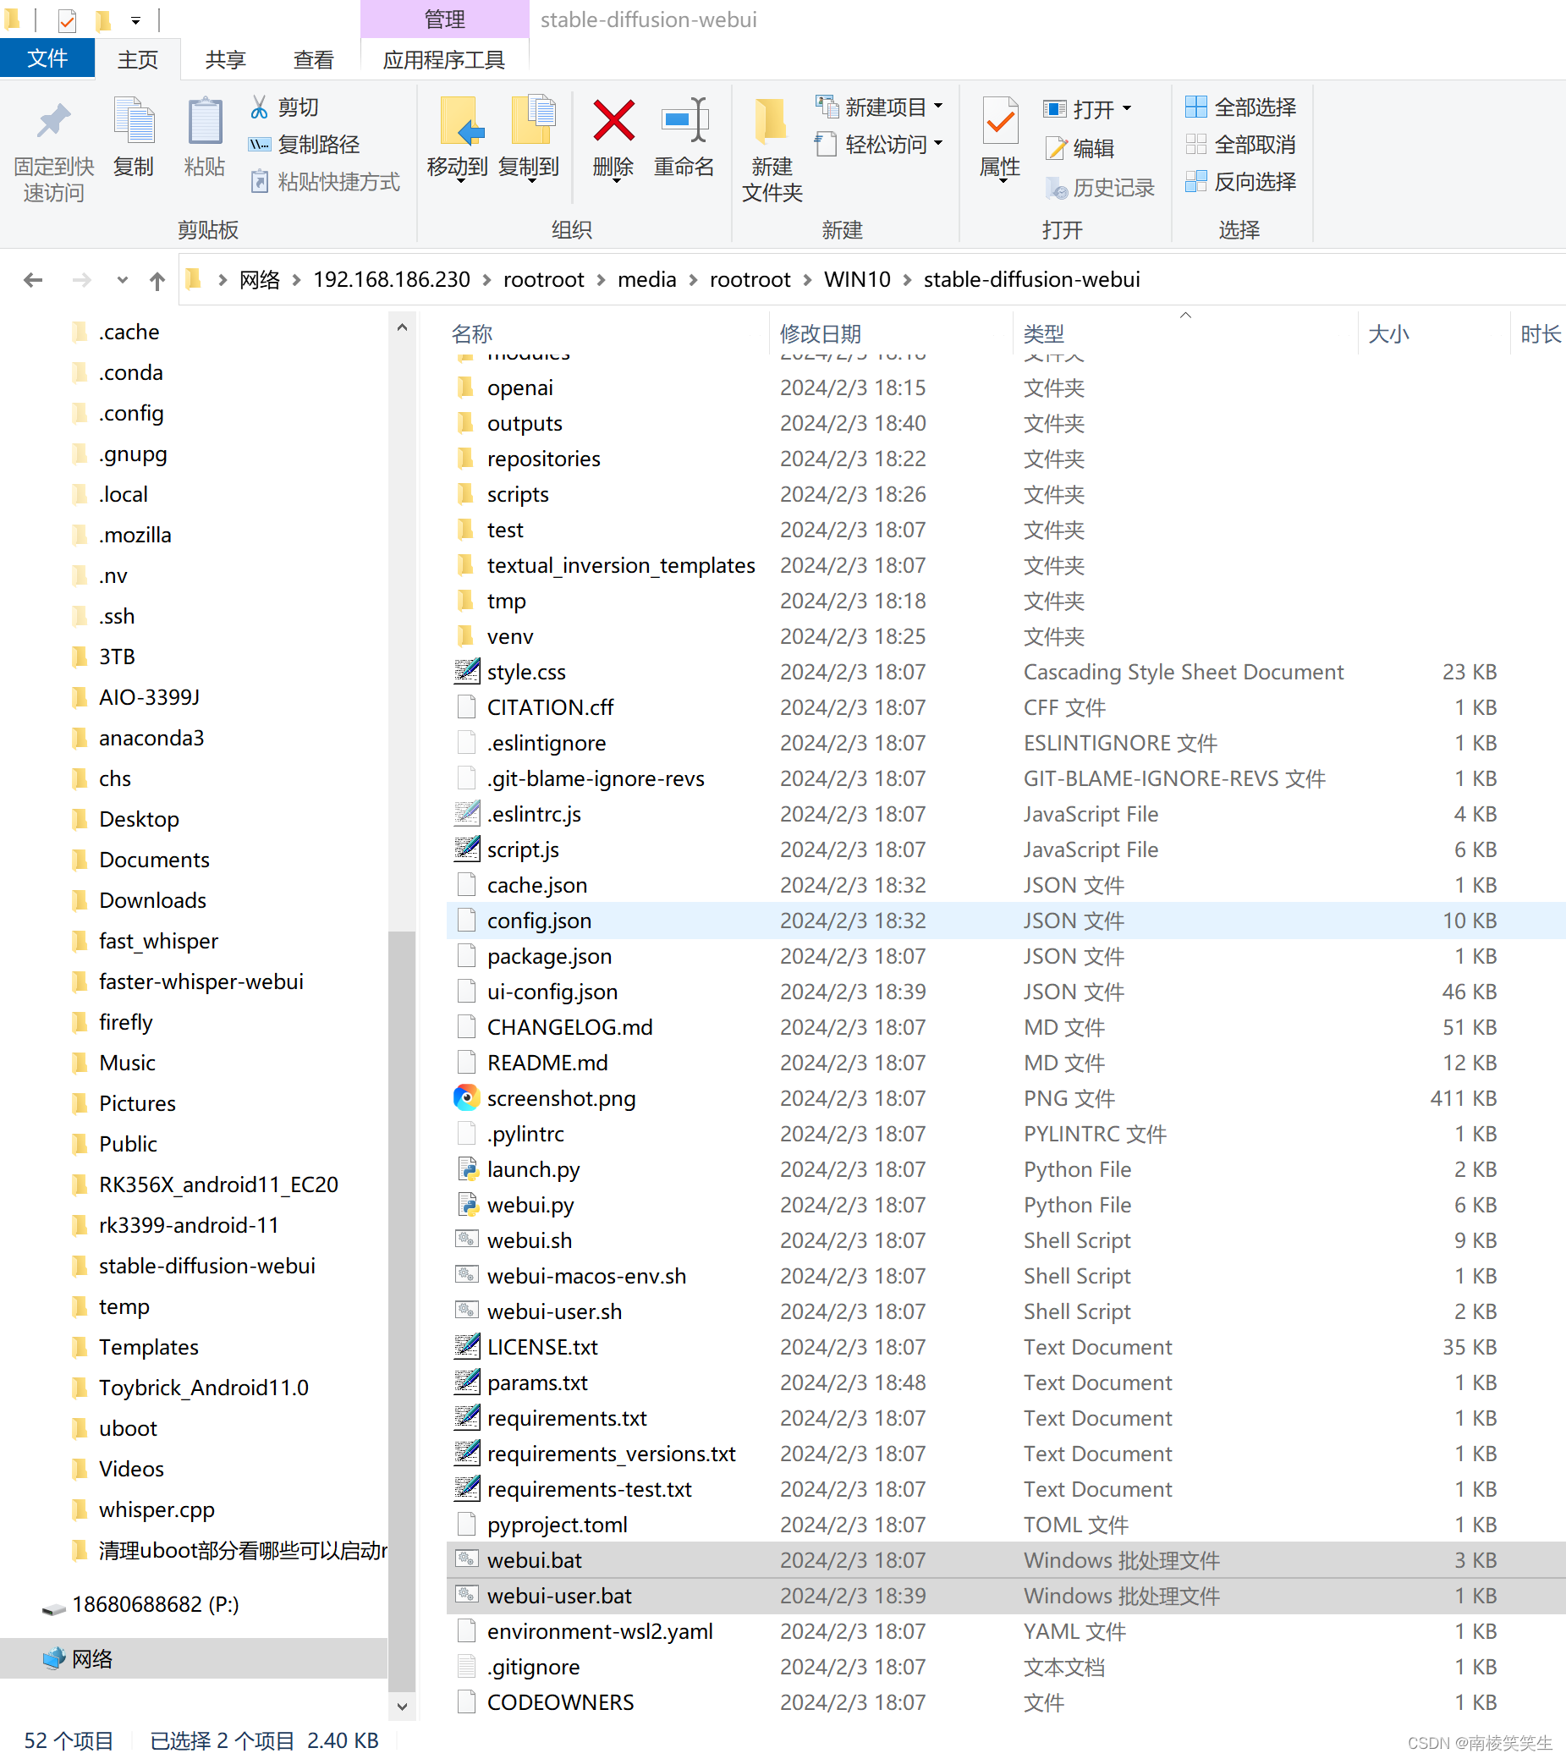This screenshot has height=1759, width=1566.
Task: Click WIN10 in the address breadcrumb
Action: tap(856, 280)
